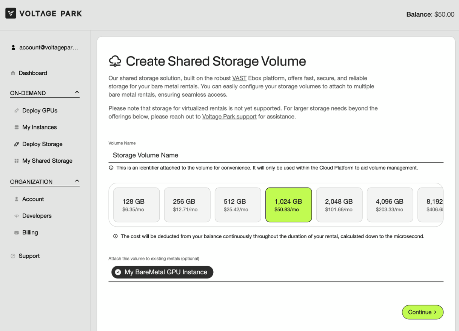Click the Dashboard home icon

pos(13,73)
